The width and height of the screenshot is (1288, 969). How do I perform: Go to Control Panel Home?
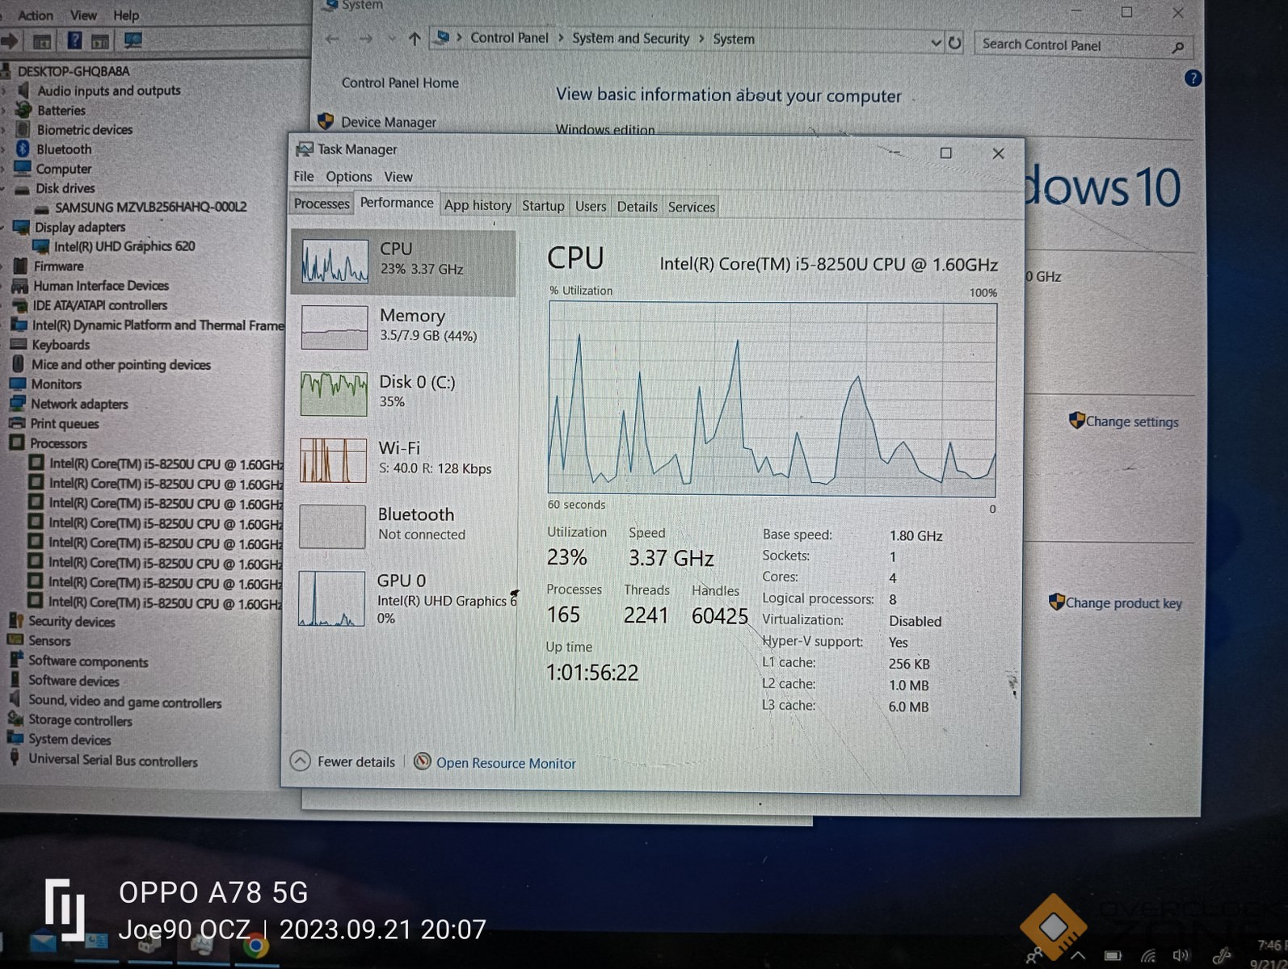(400, 82)
